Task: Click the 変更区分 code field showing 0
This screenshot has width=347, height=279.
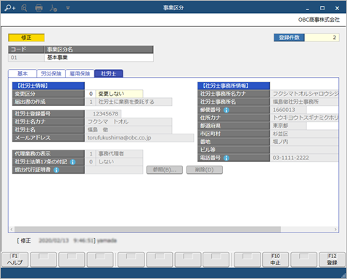Action: 91,94
